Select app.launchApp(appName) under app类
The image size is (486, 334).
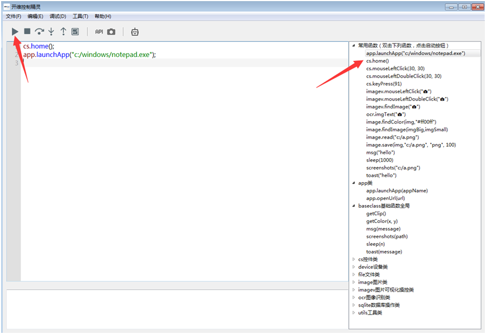pyautogui.click(x=397, y=190)
